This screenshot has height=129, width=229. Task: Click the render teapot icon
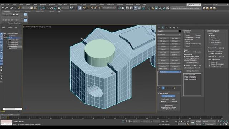[x=160, y=8]
